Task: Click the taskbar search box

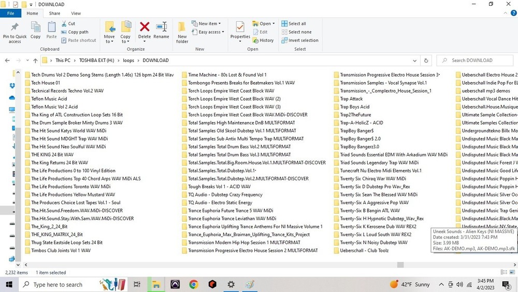Action: (74, 284)
